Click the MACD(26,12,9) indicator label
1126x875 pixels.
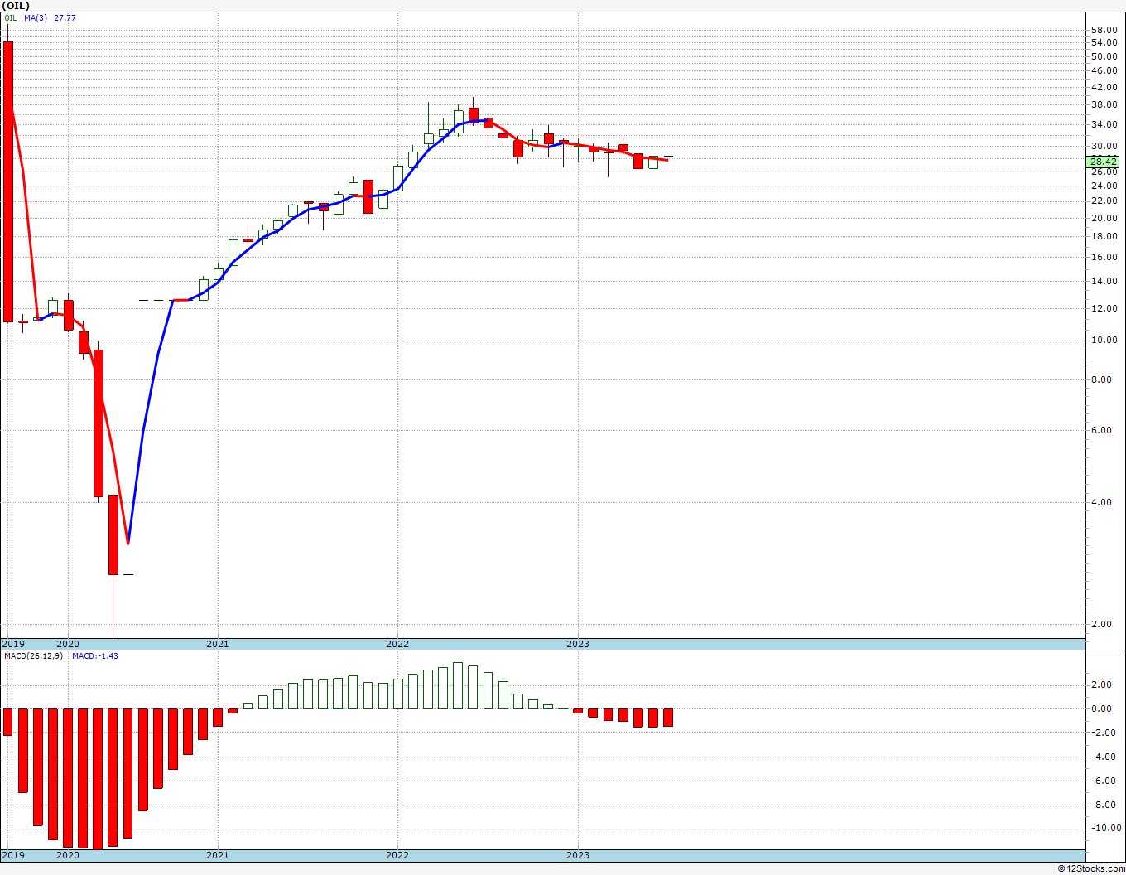(x=34, y=655)
